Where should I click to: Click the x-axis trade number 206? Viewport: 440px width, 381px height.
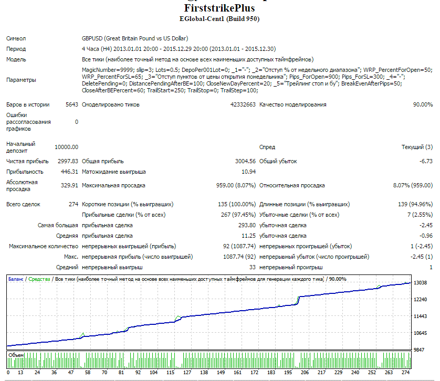(x=305, y=373)
